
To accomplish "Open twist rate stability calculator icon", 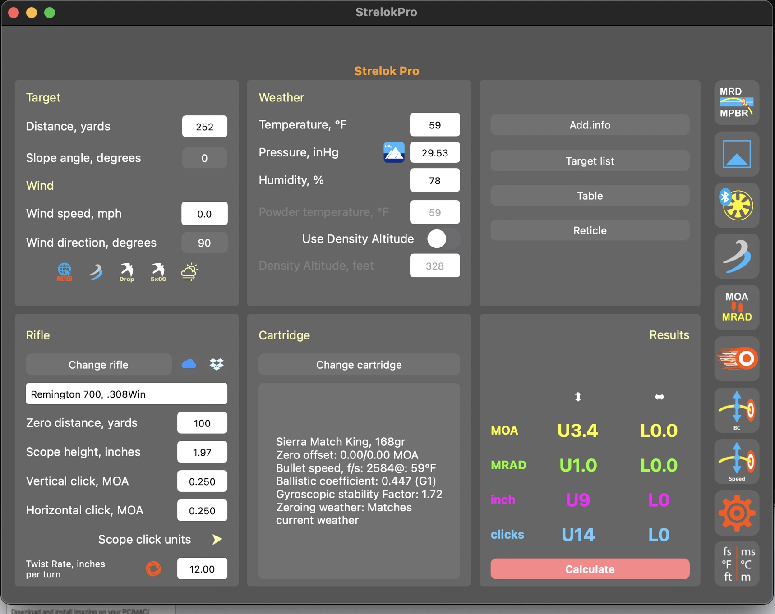I will (x=153, y=568).
